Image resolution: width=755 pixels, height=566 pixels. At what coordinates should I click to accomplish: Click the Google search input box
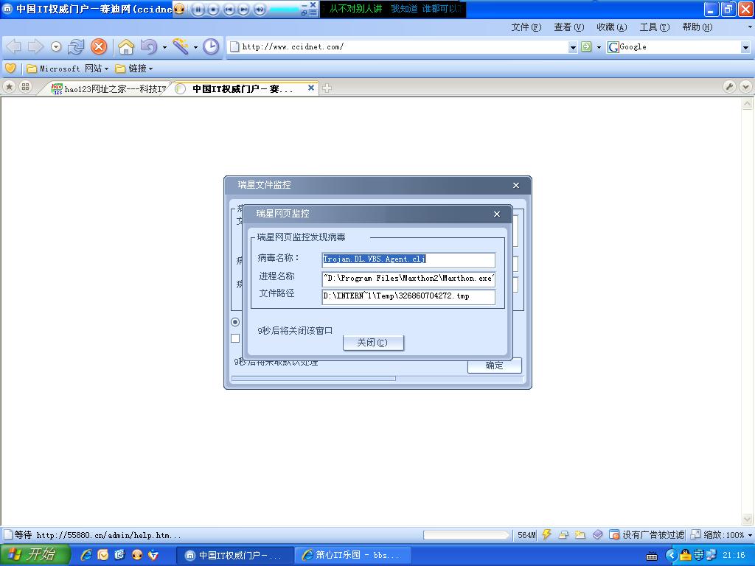[679, 46]
